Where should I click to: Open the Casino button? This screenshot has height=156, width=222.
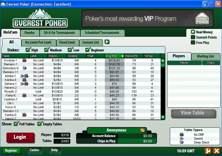pyautogui.click(x=34, y=150)
